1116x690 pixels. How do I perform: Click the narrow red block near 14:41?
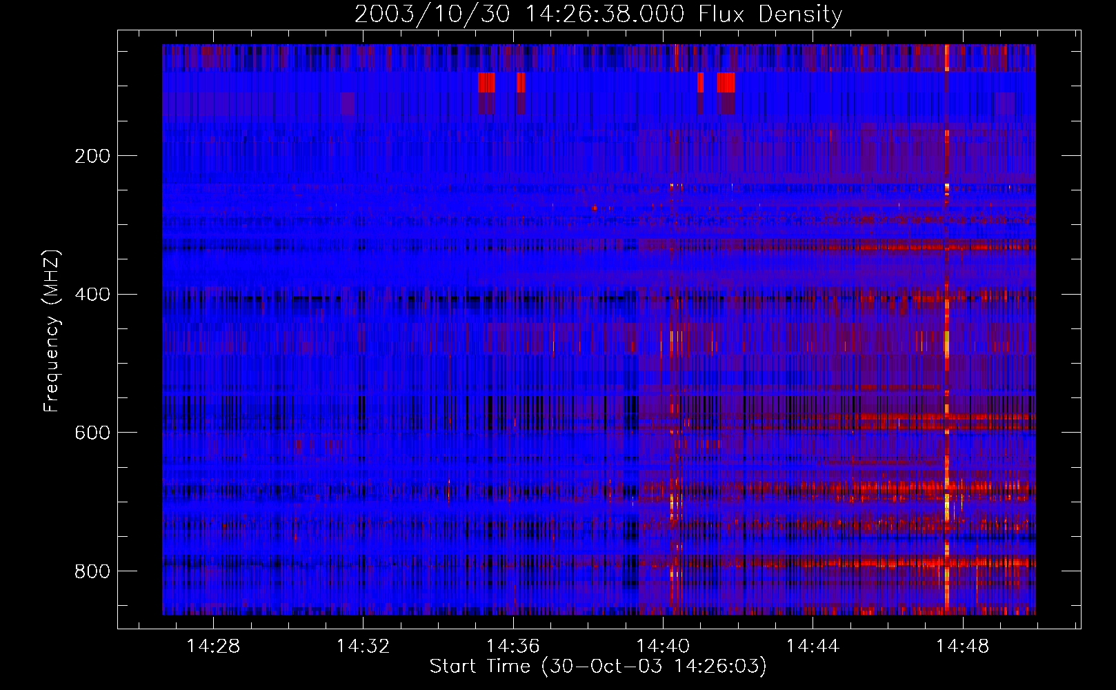point(700,82)
